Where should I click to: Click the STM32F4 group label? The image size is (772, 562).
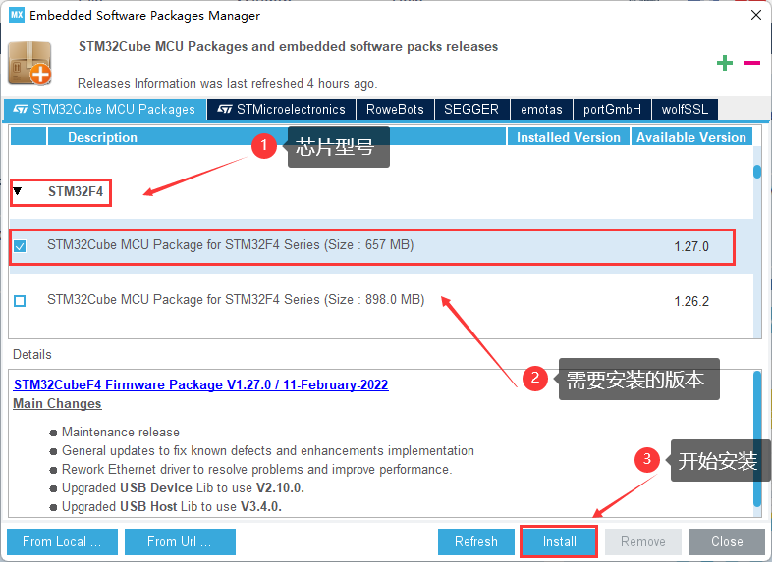click(76, 191)
